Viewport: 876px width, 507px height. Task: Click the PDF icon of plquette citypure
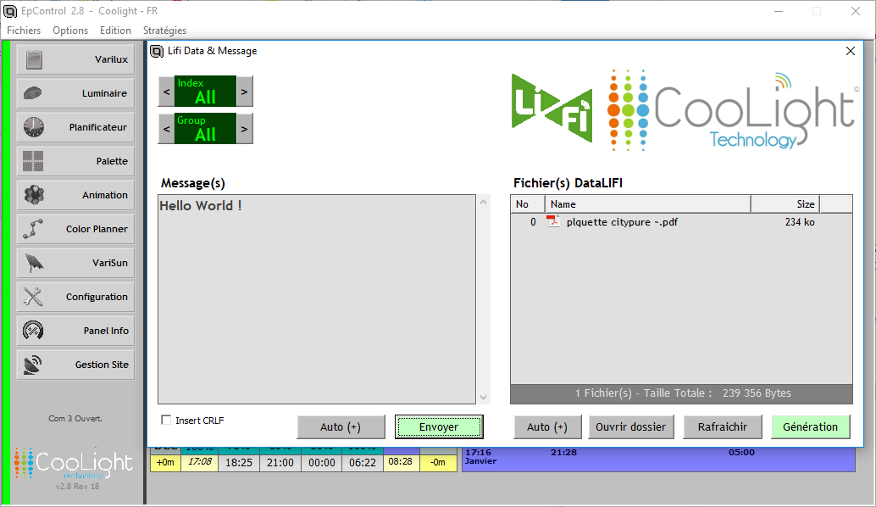553,221
